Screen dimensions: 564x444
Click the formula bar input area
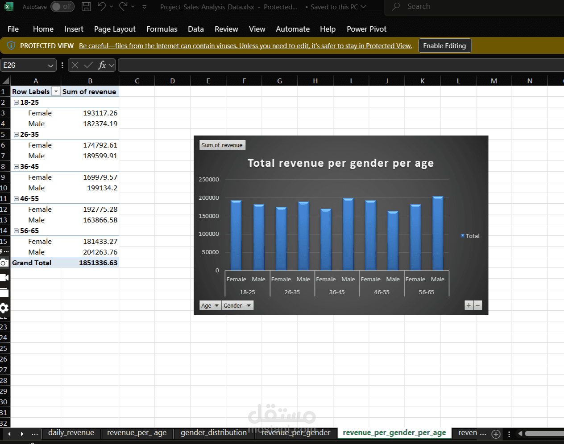click(x=341, y=65)
